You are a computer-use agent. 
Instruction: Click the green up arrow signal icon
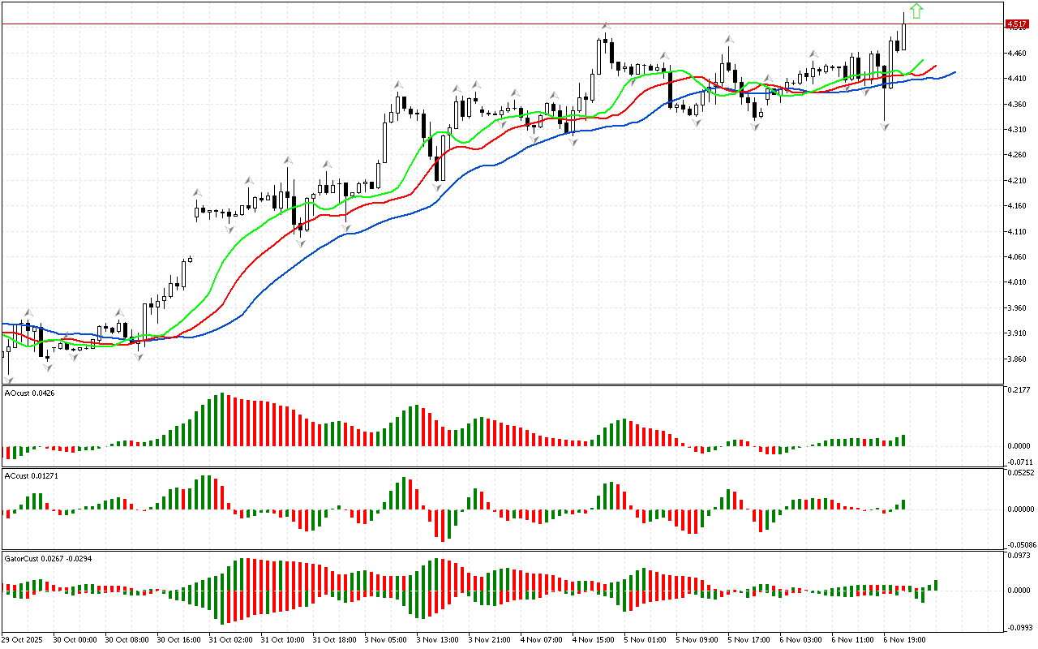916,11
